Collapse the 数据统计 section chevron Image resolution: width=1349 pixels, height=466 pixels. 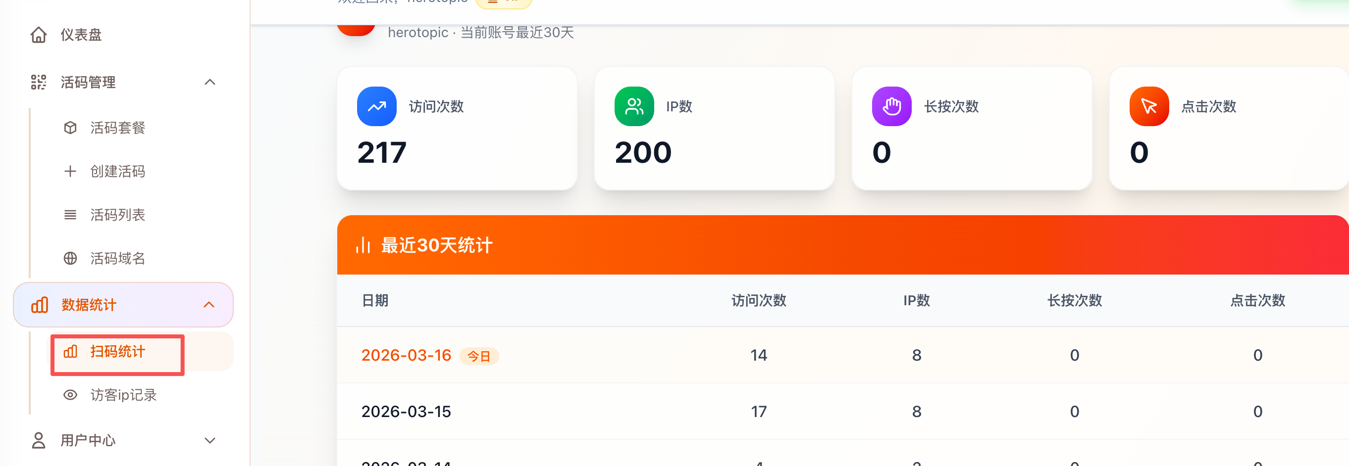(209, 305)
